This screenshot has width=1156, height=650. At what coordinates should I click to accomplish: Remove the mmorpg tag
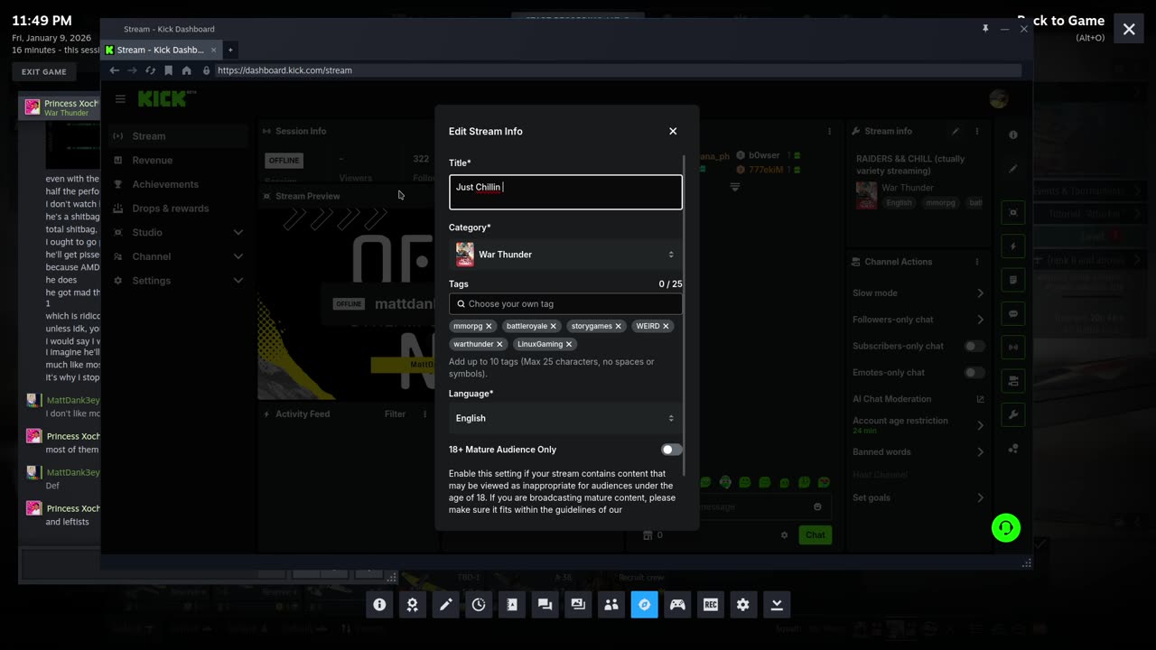489,326
